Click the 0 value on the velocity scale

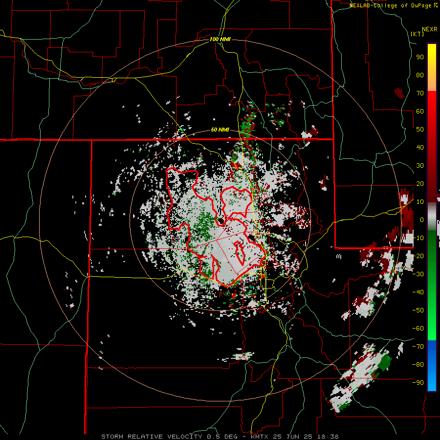pyautogui.click(x=422, y=220)
